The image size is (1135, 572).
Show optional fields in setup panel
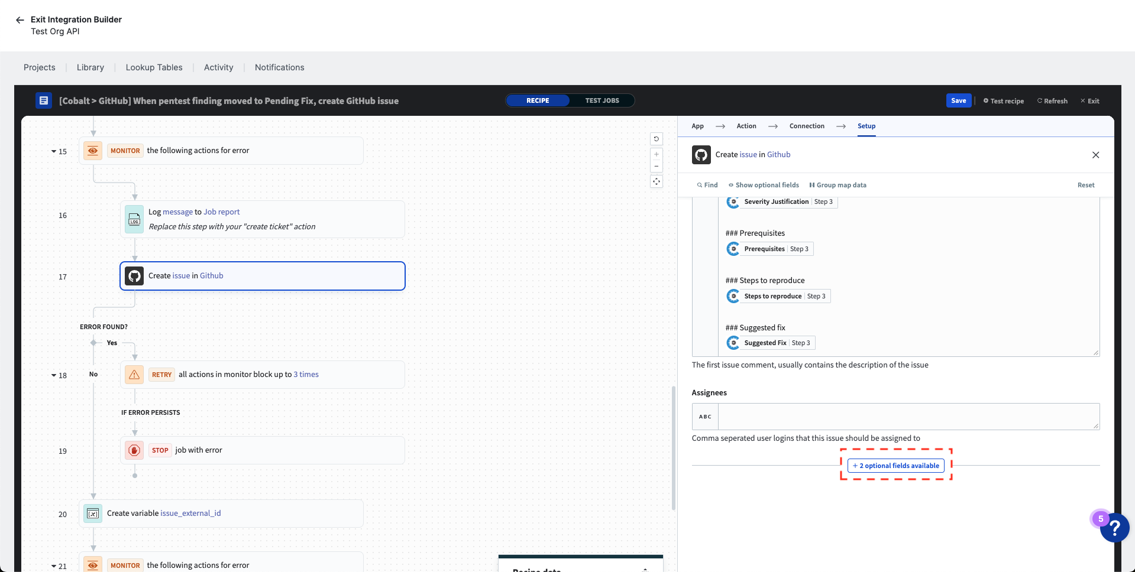[x=764, y=185]
